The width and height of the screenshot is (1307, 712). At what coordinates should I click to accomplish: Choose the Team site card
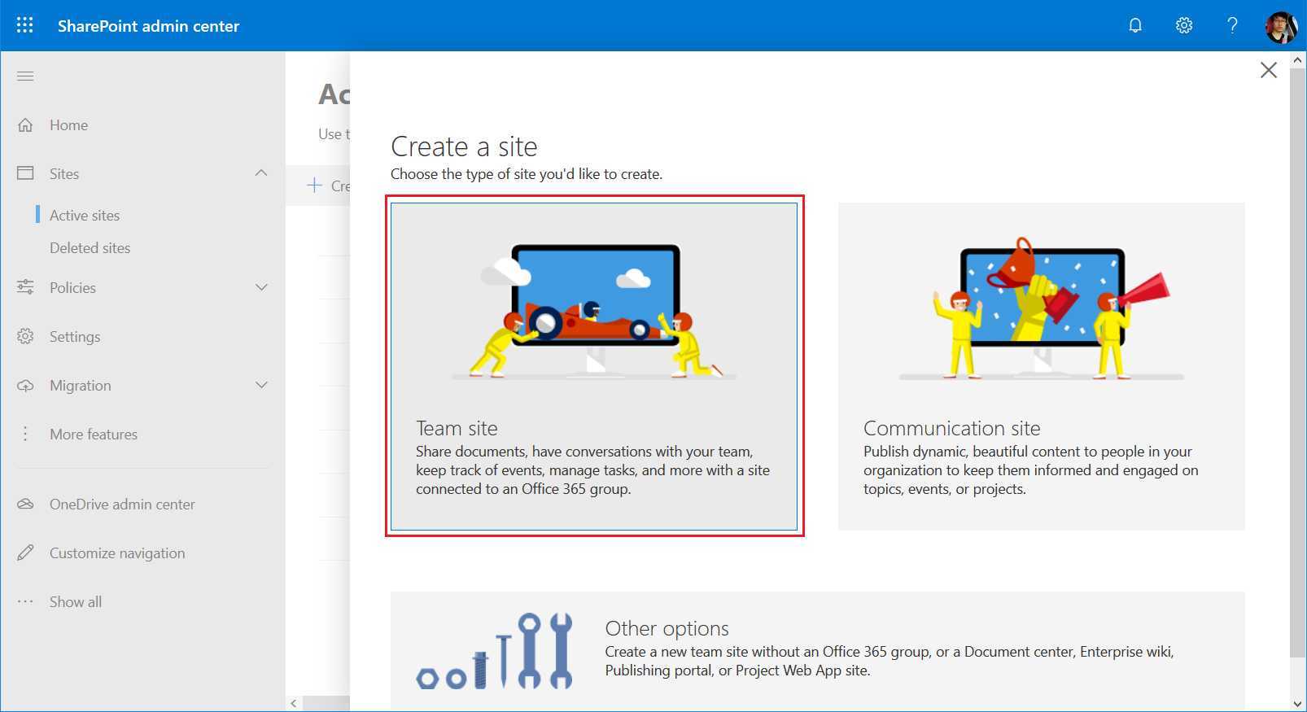(594, 366)
